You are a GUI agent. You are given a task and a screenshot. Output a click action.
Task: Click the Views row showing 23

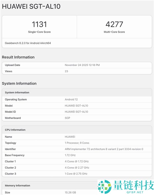click(x=66, y=71)
